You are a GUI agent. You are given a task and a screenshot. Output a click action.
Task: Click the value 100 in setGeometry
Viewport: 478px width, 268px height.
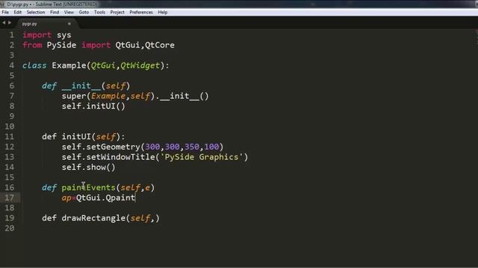coord(211,147)
